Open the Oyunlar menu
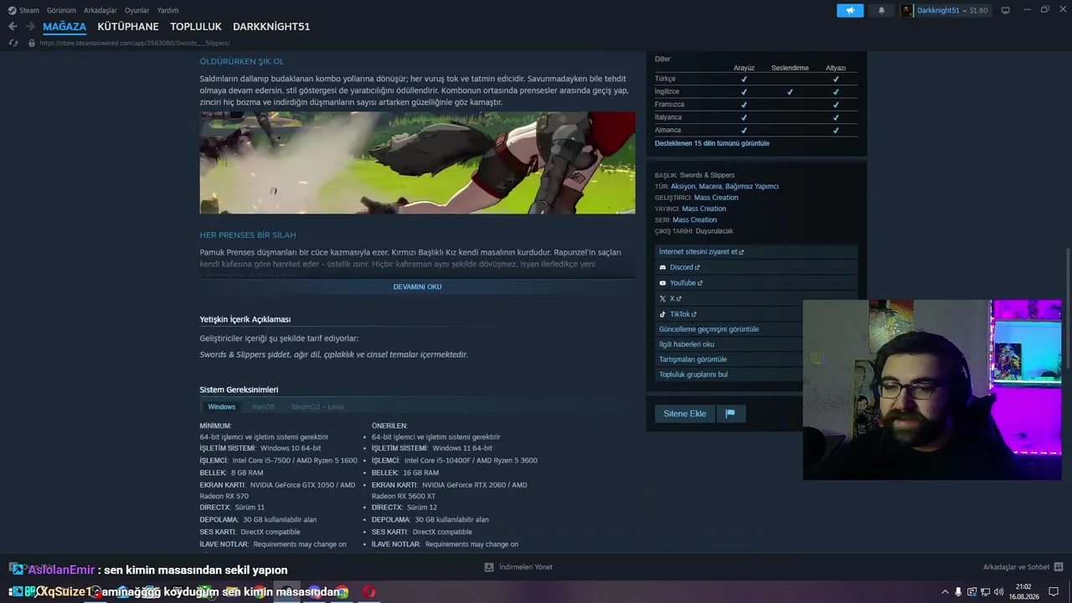The width and height of the screenshot is (1072, 603). [x=137, y=10]
